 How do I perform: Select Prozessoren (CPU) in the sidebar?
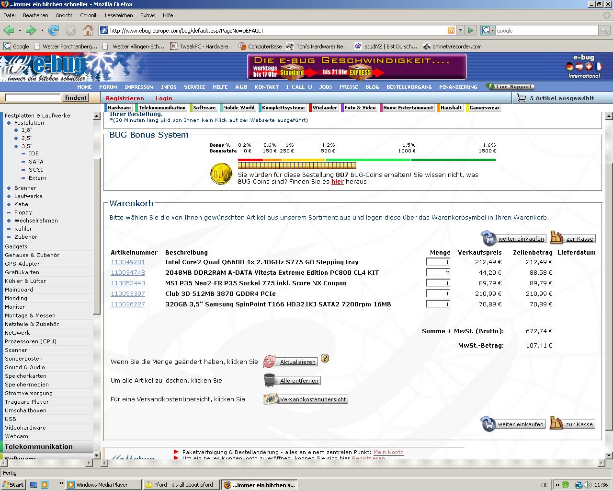[x=31, y=341]
